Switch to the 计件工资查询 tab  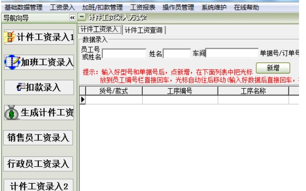(x=144, y=30)
